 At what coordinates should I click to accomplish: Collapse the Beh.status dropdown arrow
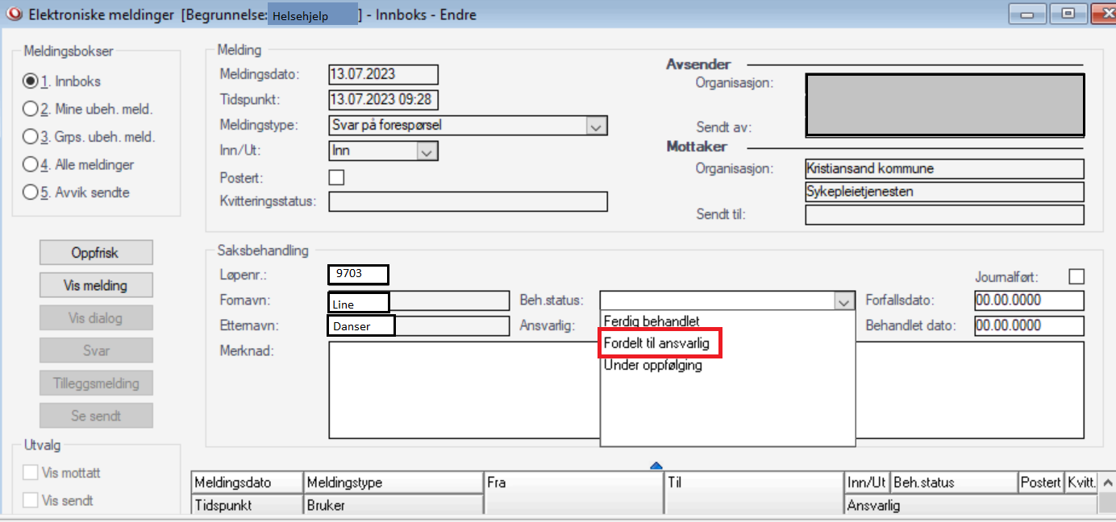843,301
